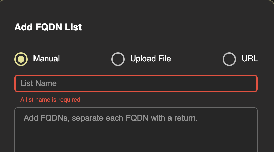Screen dimensions: 274x152
Task: Click the word "FQDN" in dialog heading
Action: coord(48,27)
